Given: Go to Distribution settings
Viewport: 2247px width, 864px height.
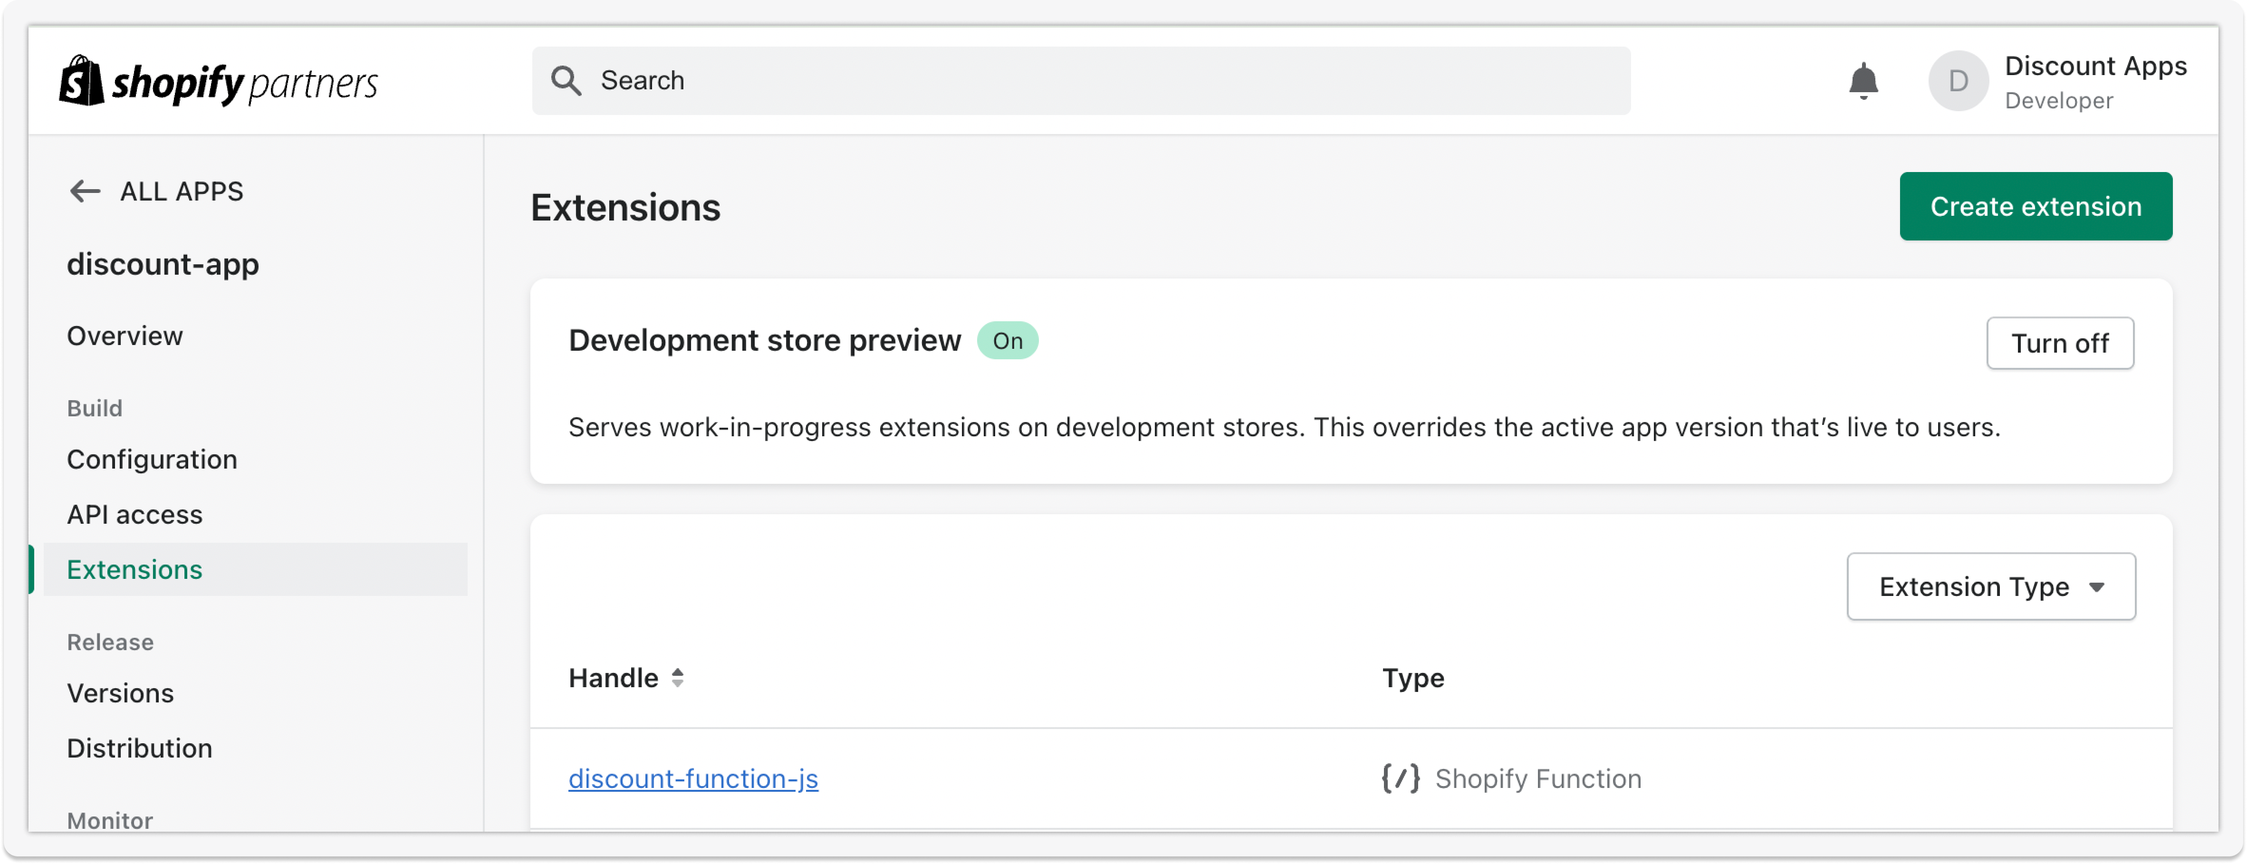Looking at the screenshot, I should (x=140, y=748).
